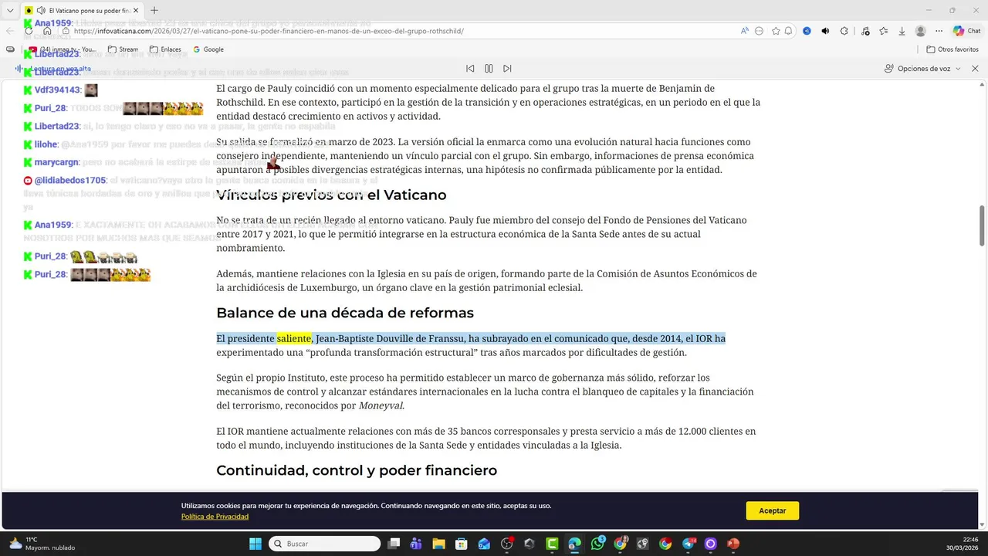Open Telegram from taskbar
The image size is (988, 556).
pos(689,544)
